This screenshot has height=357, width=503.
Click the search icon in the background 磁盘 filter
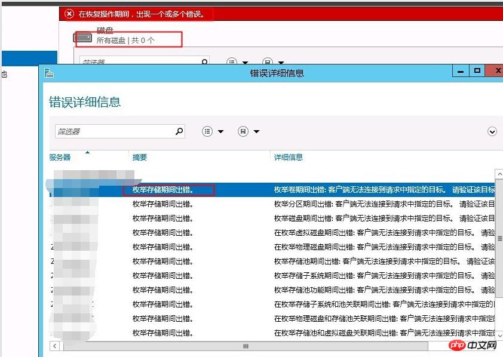point(204,61)
